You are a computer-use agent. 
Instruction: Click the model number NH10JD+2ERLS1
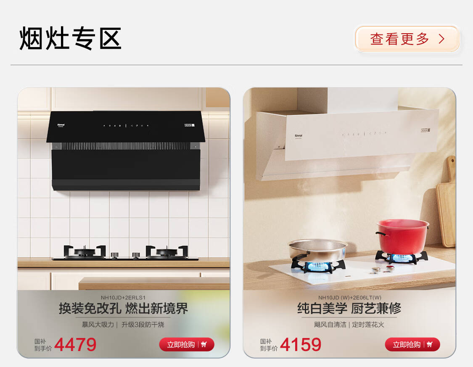[x=123, y=298]
